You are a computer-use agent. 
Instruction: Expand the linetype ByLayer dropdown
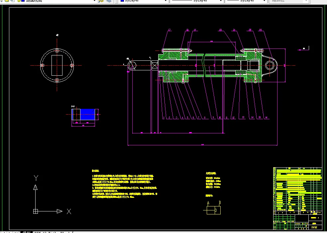(197, 1)
